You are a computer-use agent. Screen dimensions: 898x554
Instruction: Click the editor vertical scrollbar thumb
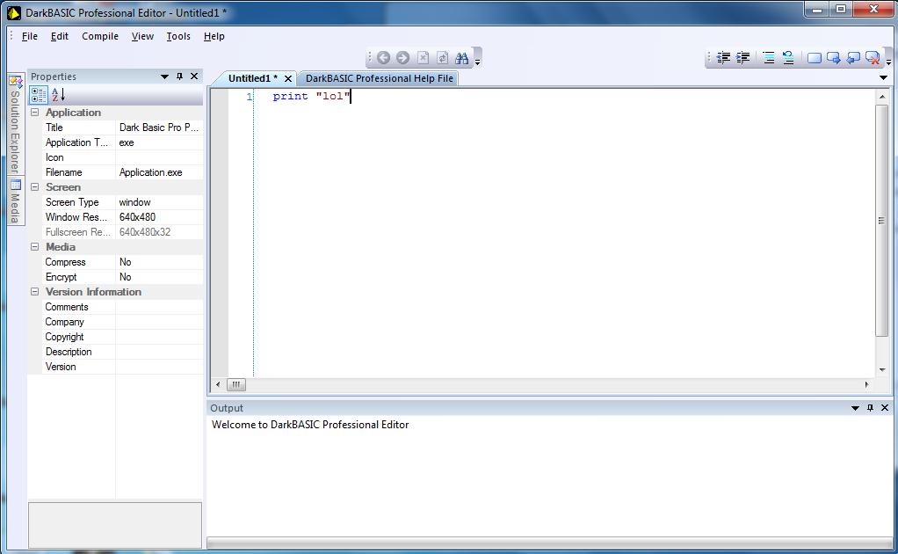[x=882, y=221]
